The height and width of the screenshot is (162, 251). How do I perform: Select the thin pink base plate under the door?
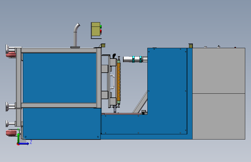pyautogui.click(x=122, y=114)
